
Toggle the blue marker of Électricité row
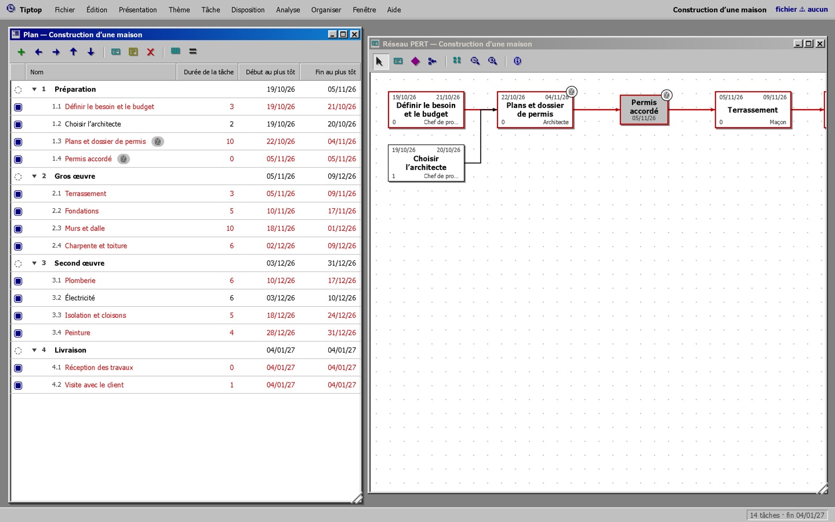[18, 299]
